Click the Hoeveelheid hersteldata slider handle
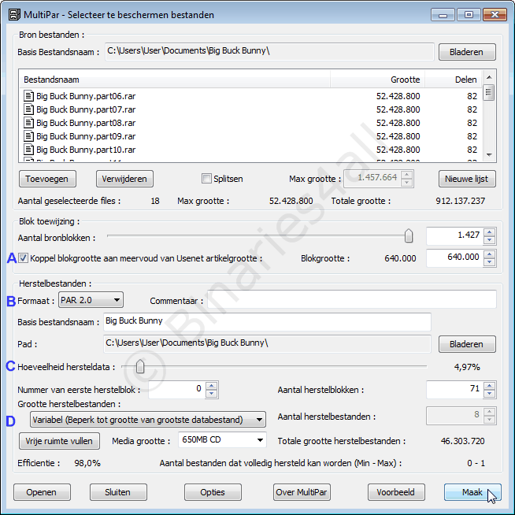This screenshot has width=515, height=515. [x=140, y=366]
